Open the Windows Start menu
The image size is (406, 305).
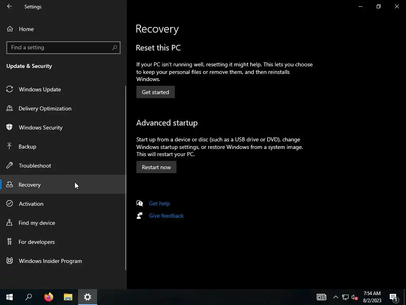10,297
